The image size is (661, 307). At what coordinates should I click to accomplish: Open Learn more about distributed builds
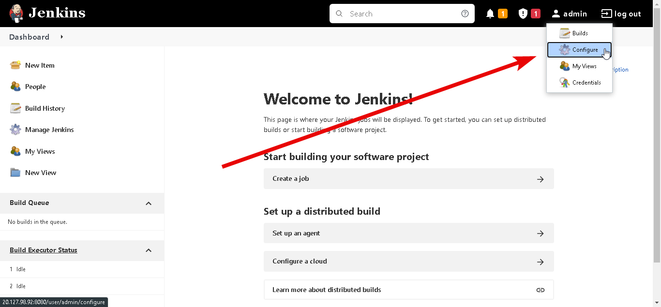point(409,290)
